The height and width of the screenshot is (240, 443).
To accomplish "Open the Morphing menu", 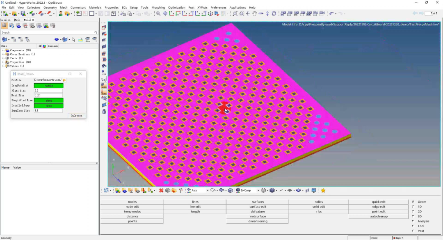I will tap(158, 7).
